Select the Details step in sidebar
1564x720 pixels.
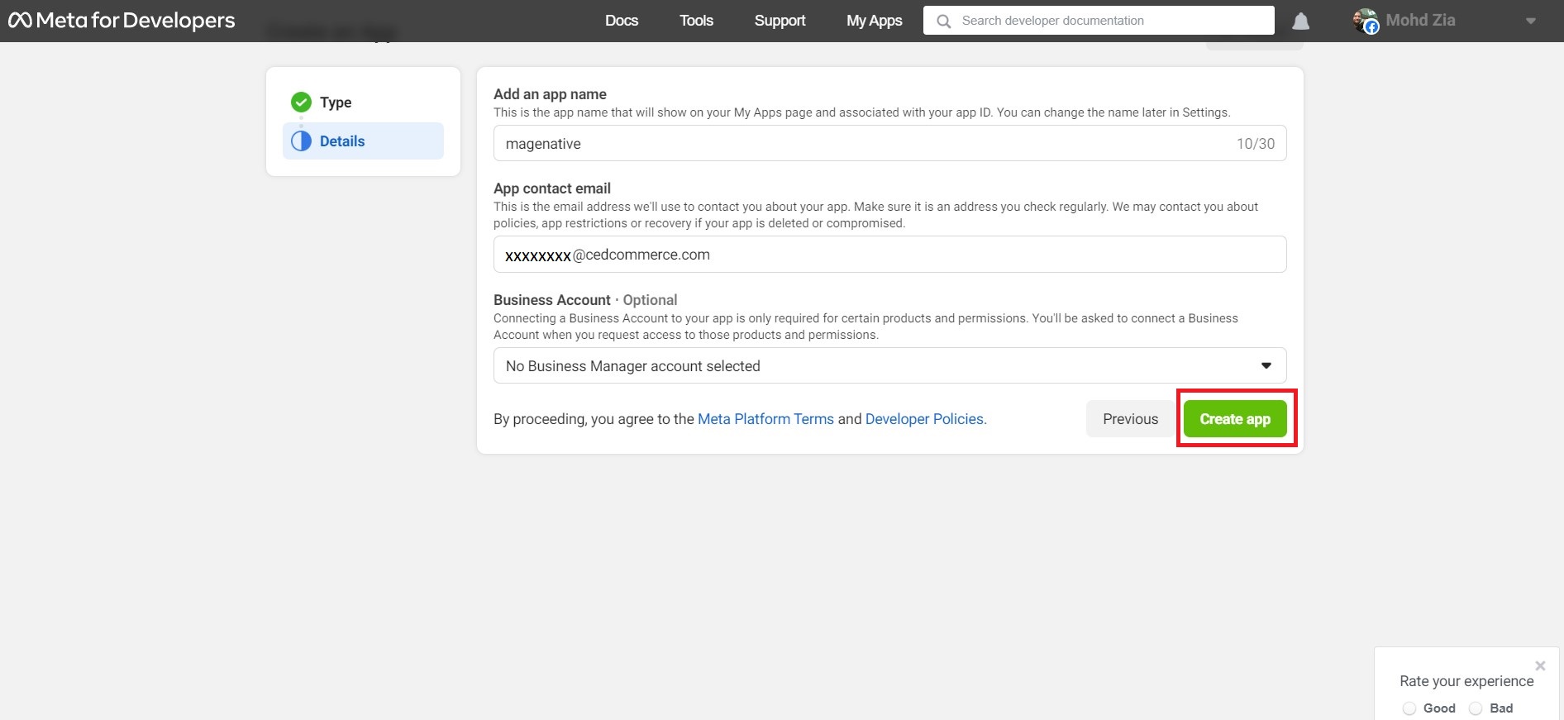point(363,141)
